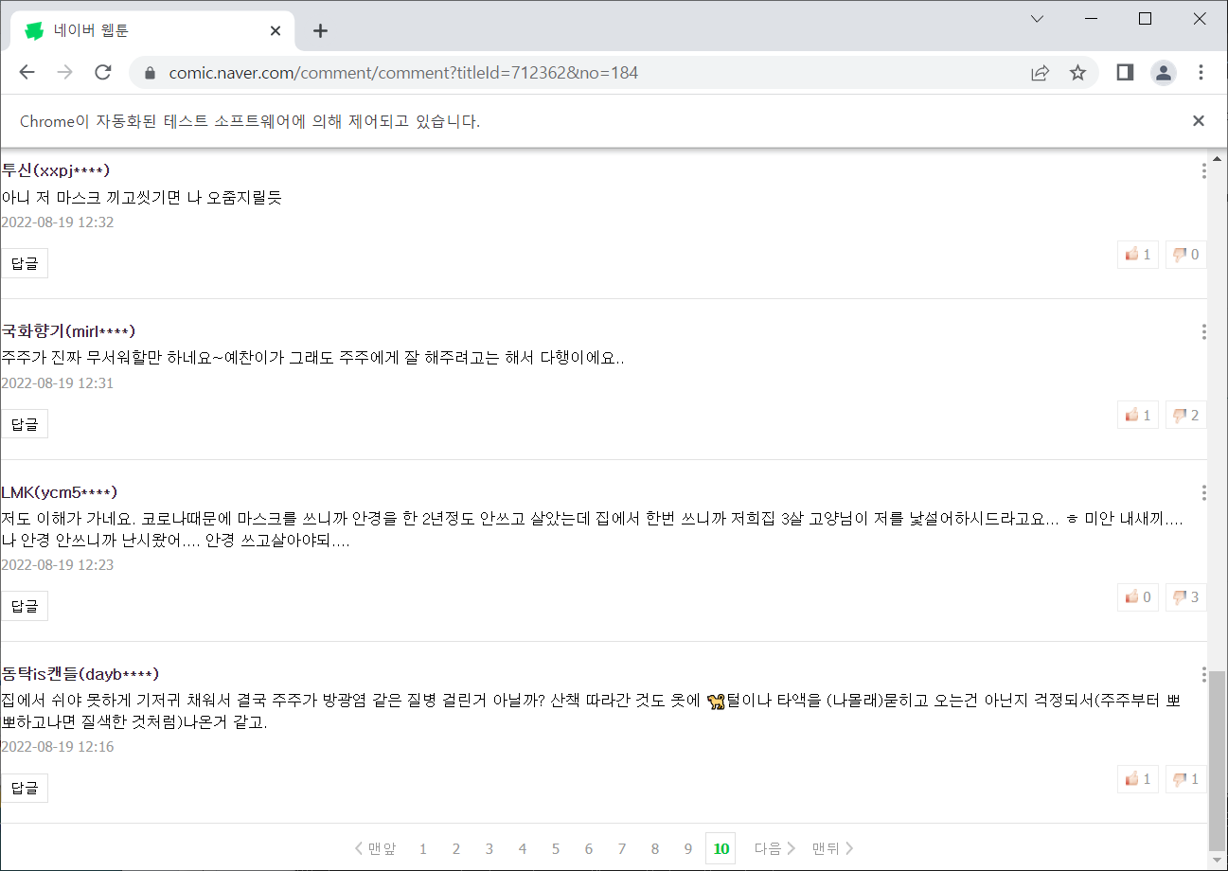Jump to first page with 맨앞
Image resolution: width=1228 pixels, height=871 pixels.
coord(376,848)
